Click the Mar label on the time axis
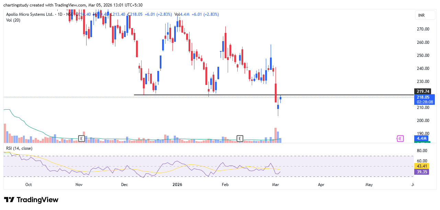440x210 pixels. tap(275, 185)
